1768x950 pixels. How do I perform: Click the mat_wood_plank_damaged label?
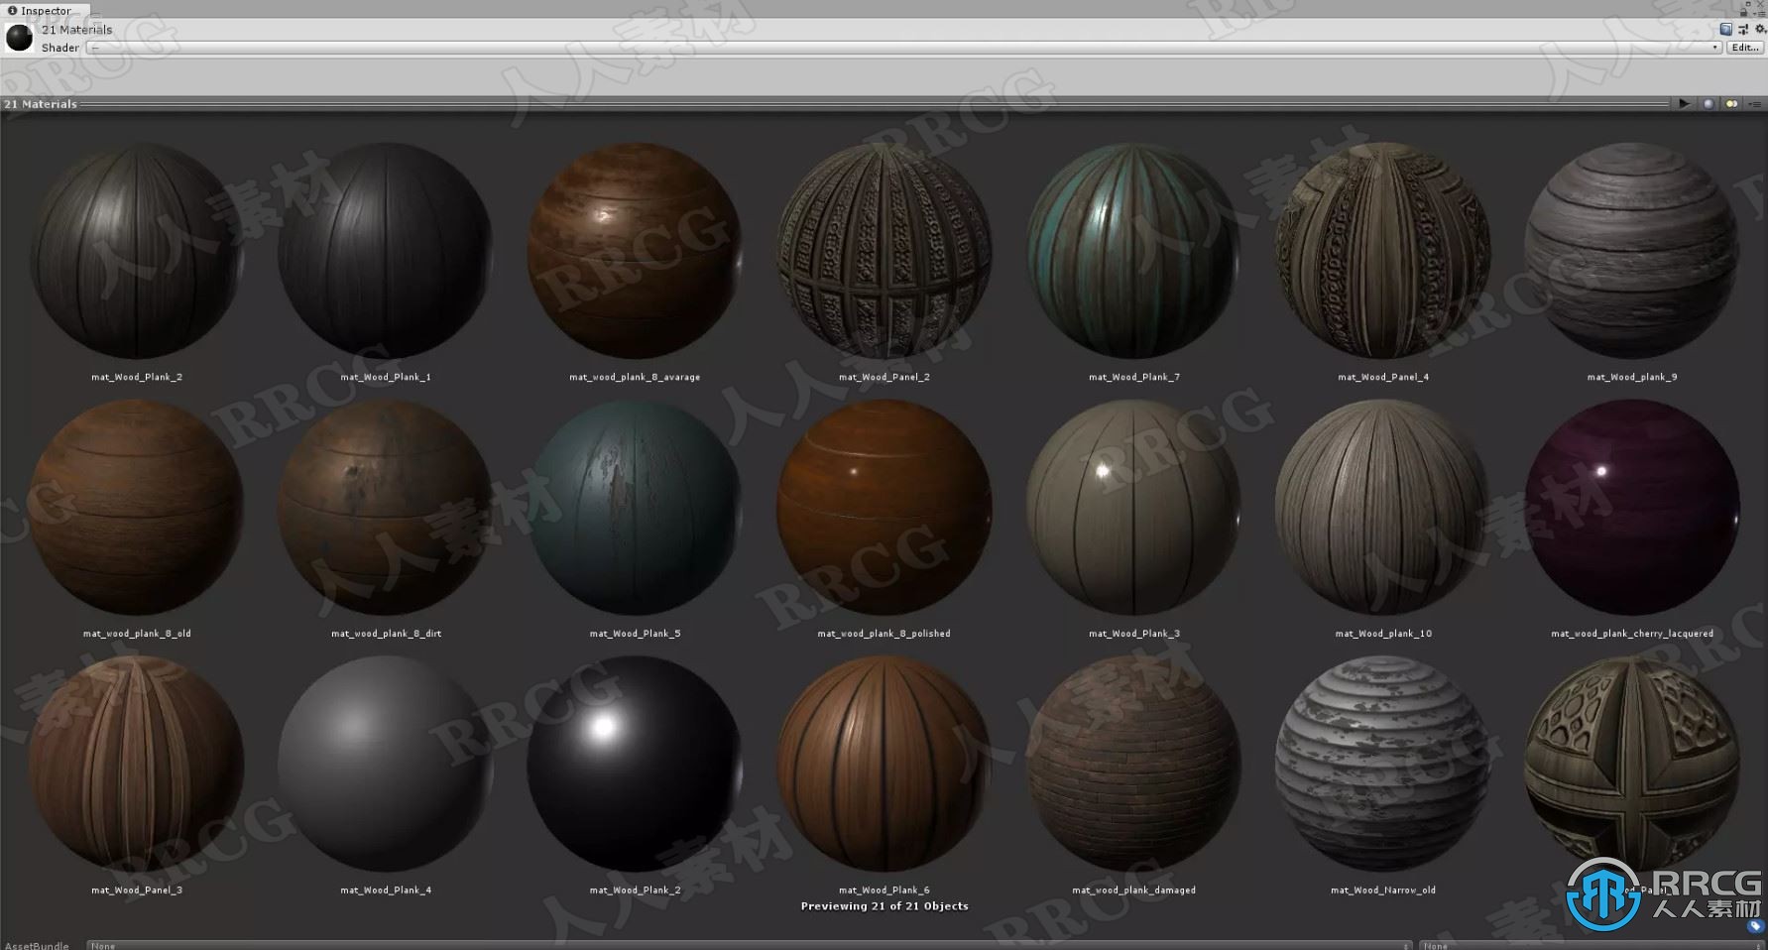pos(1133,891)
